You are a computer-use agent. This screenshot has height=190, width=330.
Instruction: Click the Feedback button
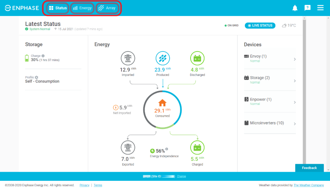pos(309,168)
